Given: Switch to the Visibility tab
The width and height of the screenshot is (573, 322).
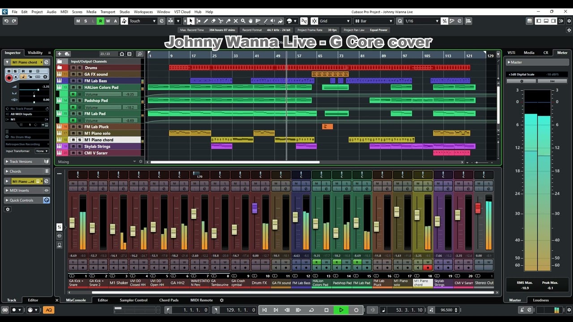Looking at the screenshot, I should [35, 53].
